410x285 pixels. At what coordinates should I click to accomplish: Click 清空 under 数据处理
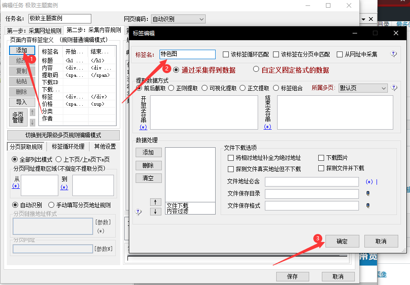click(149, 178)
